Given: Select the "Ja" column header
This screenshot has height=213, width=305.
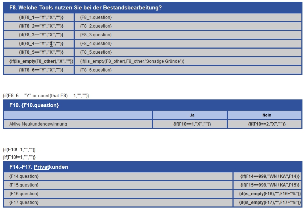Looking at the screenshot, I should (192, 115).
